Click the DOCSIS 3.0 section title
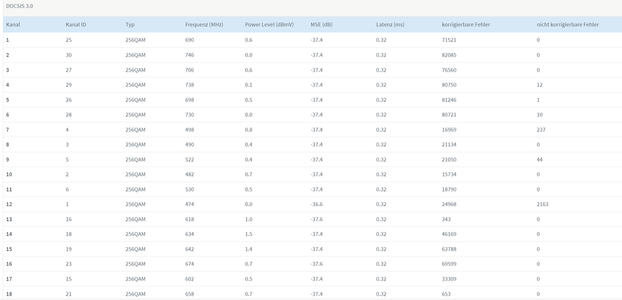 coord(19,6)
